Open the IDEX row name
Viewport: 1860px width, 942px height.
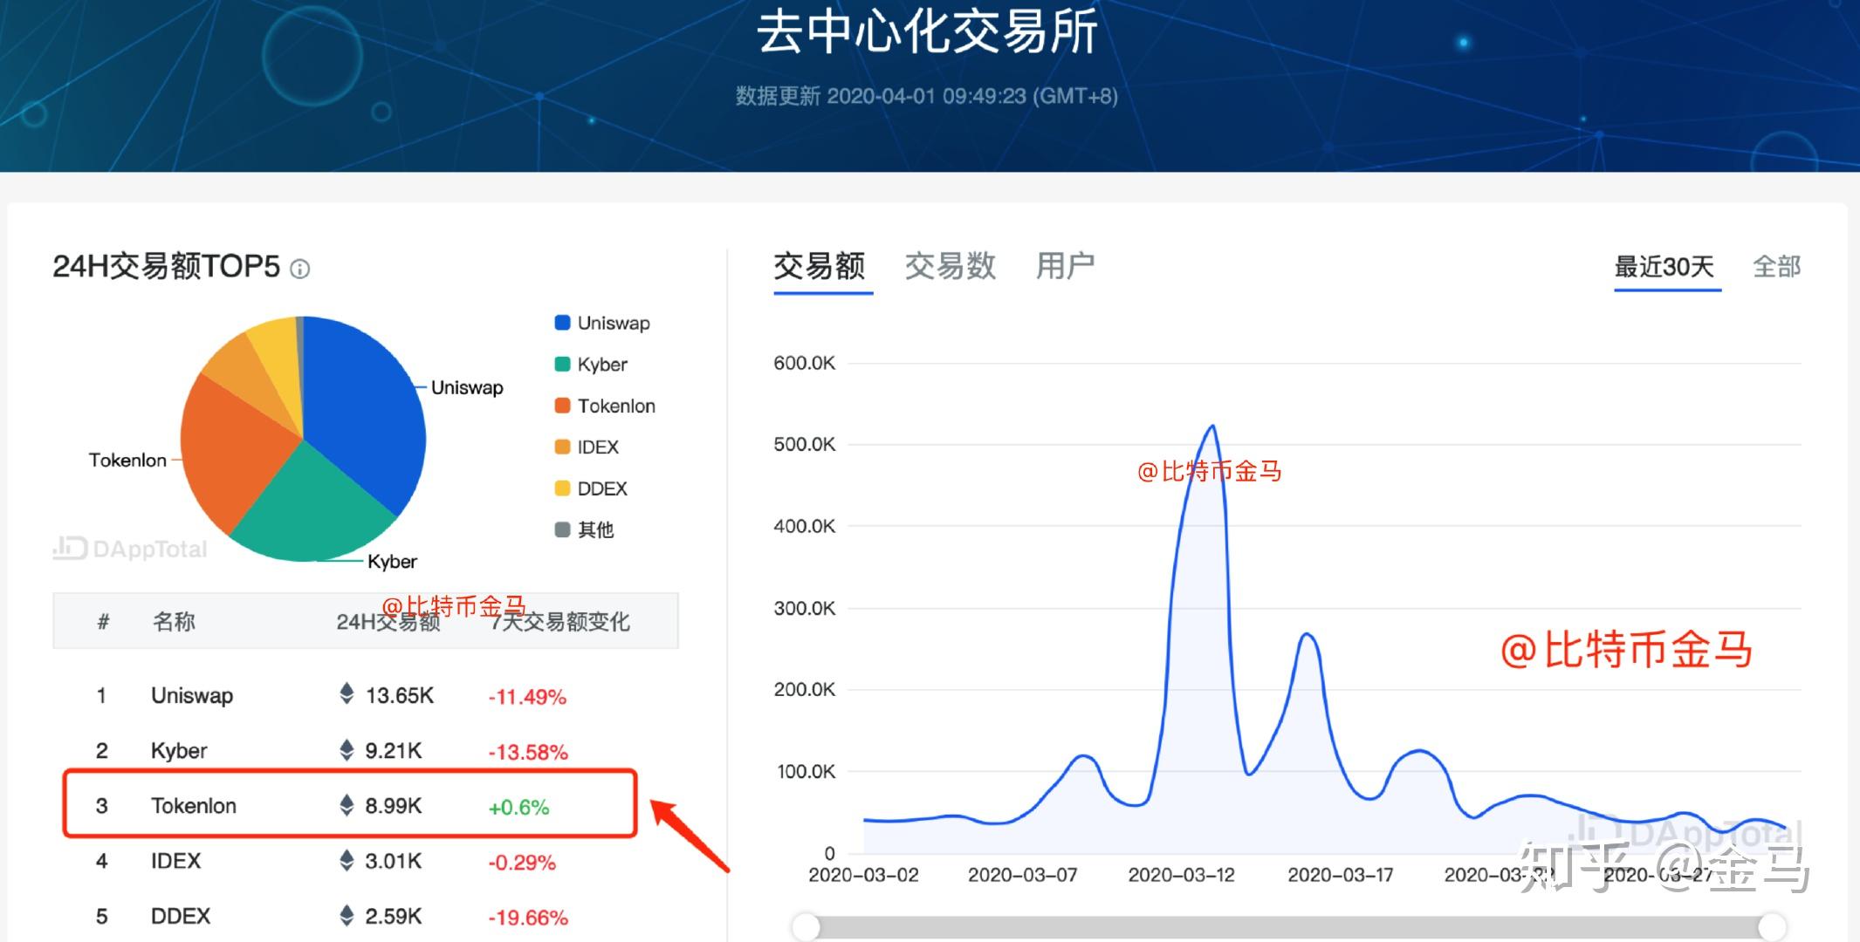pos(176,861)
